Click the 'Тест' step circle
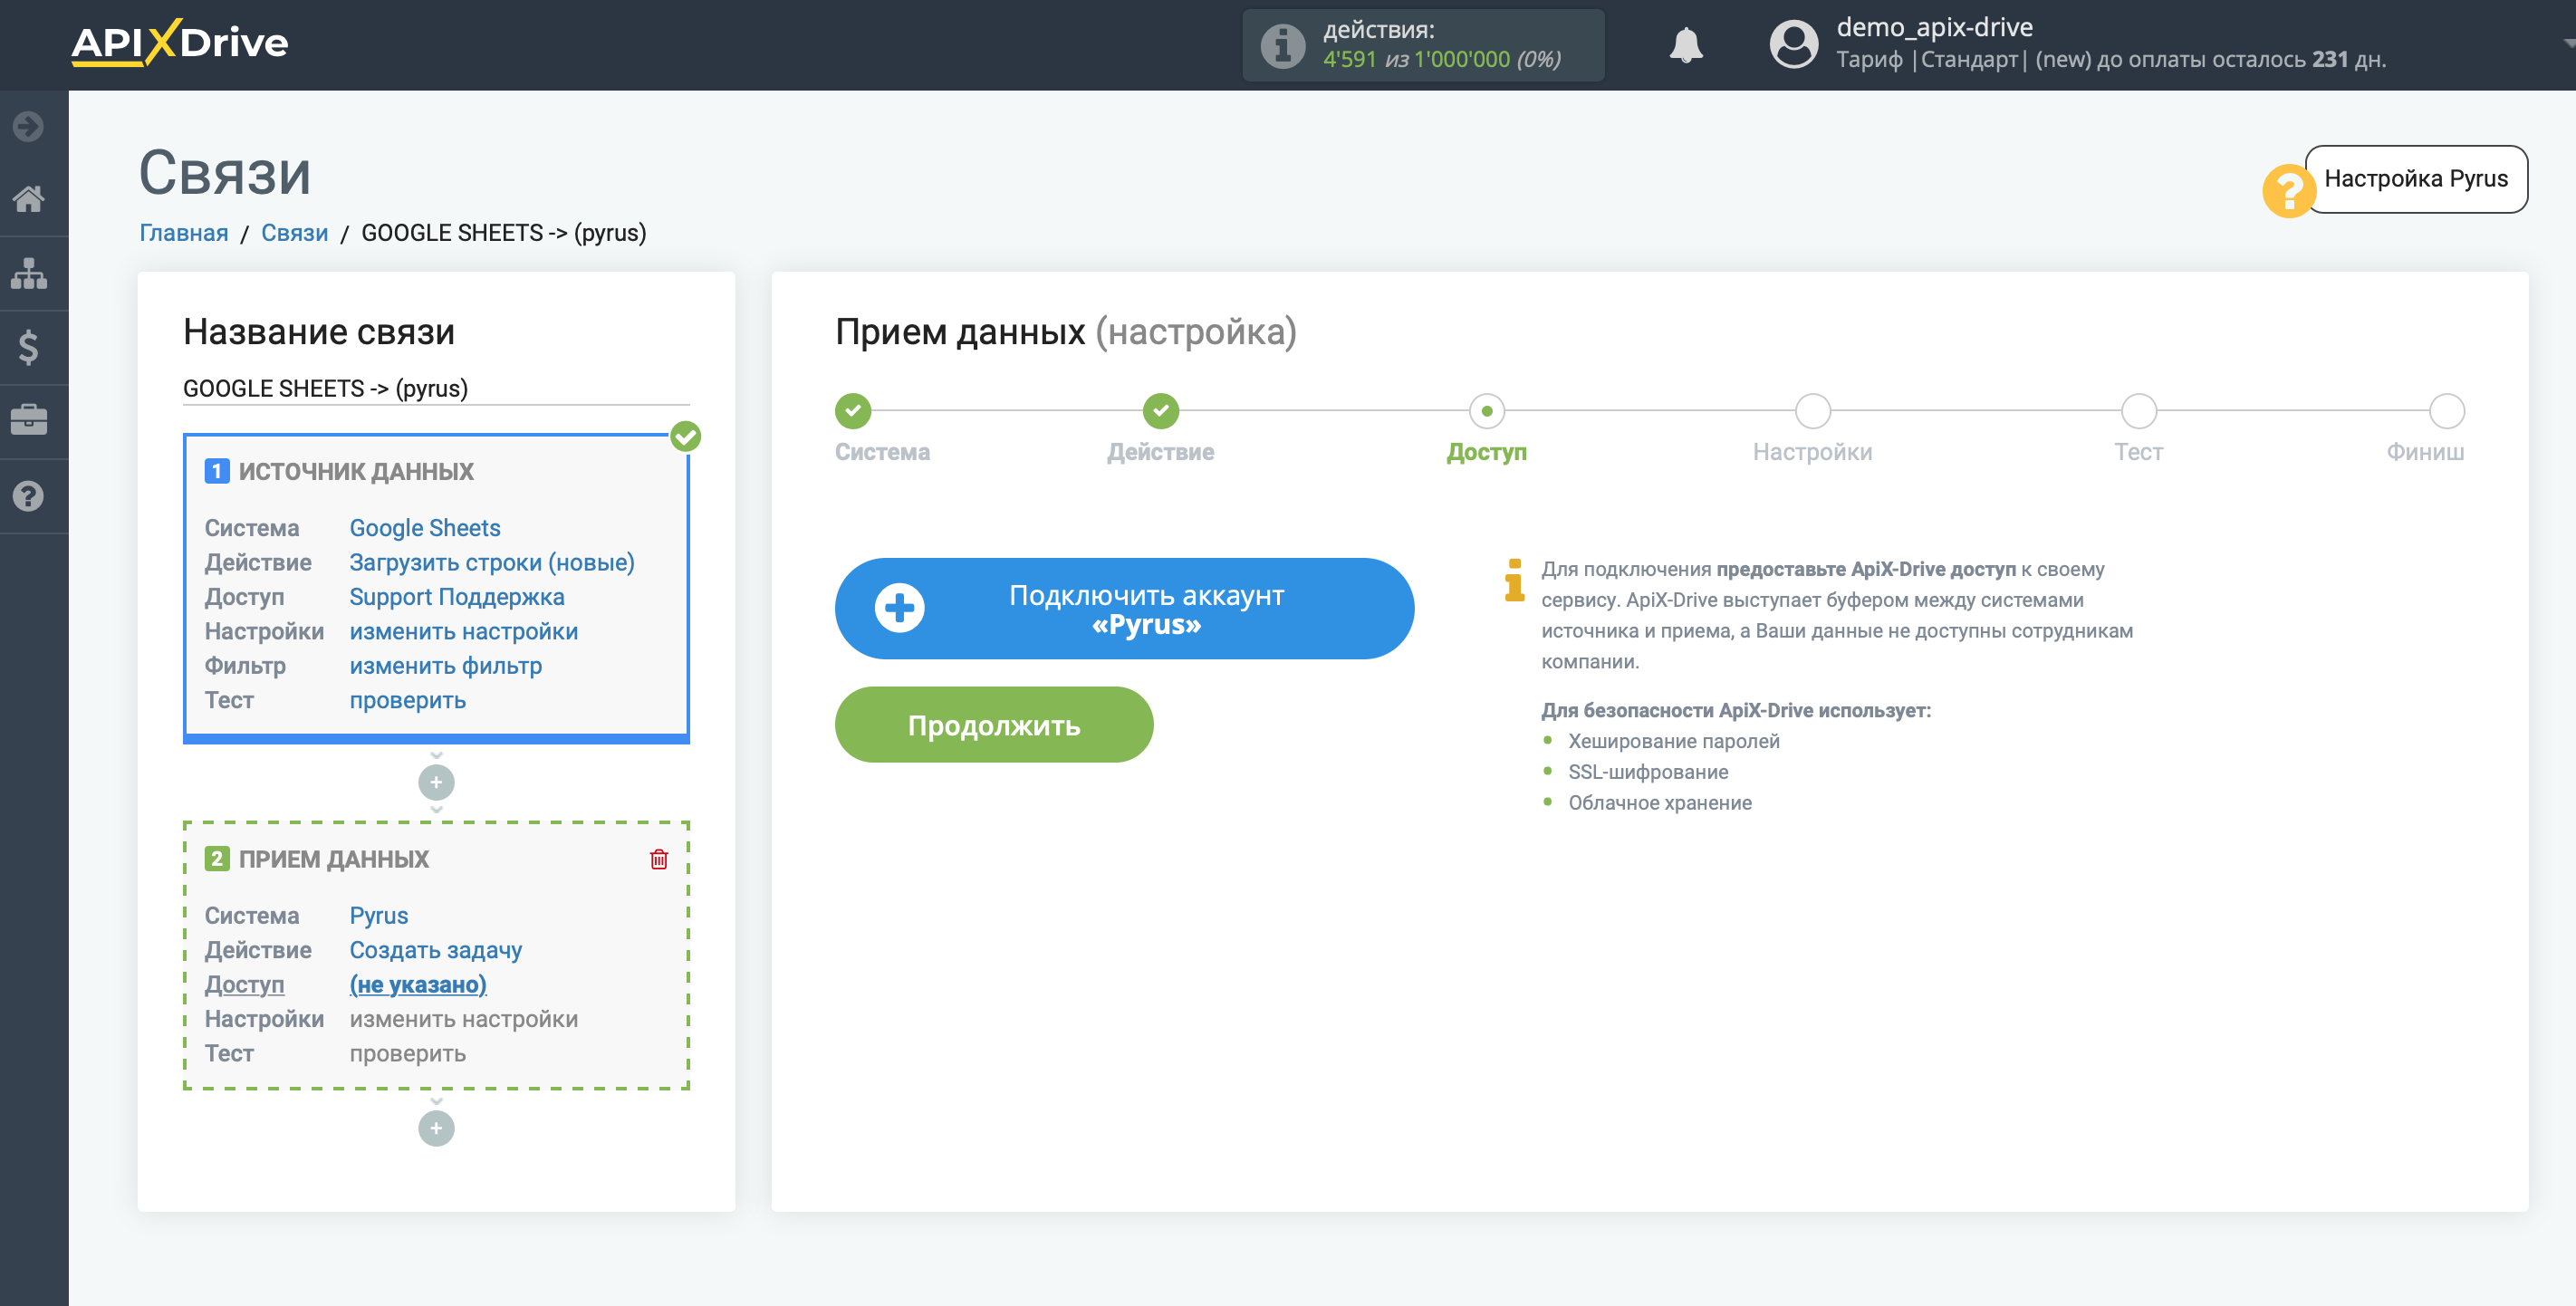This screenshot has height=1306, width=2576. tap(2138, 410)
